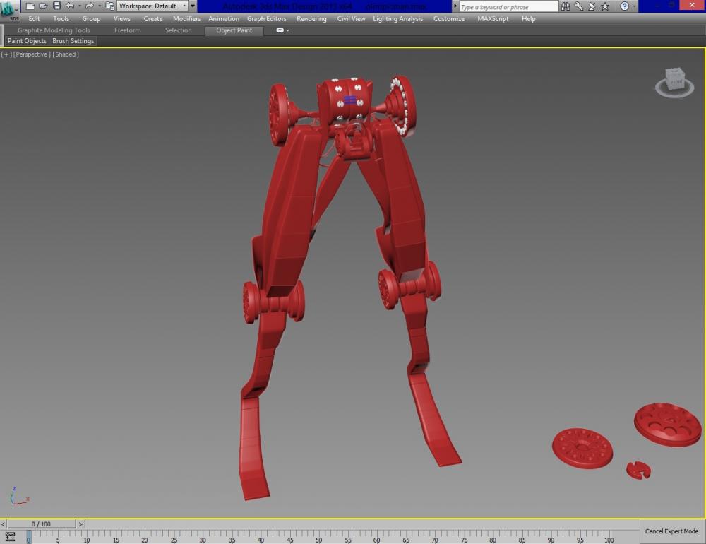Image resolution: width=706 pixels, height=544 pixels.
Task: Expand the Help question mark dropdown arrow
Action: point(635,6)
